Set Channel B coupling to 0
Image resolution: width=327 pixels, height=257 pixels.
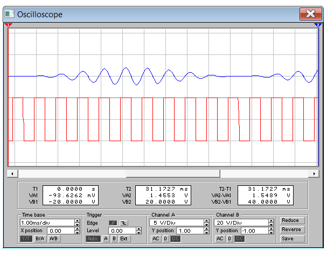coord(229,239)
